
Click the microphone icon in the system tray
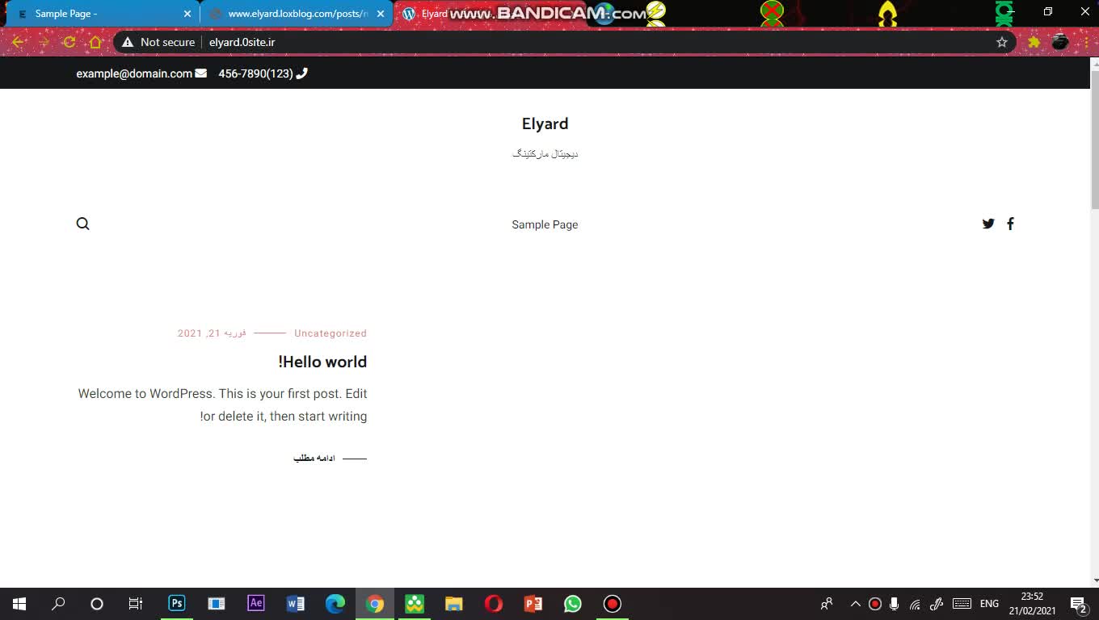point(895,604)
